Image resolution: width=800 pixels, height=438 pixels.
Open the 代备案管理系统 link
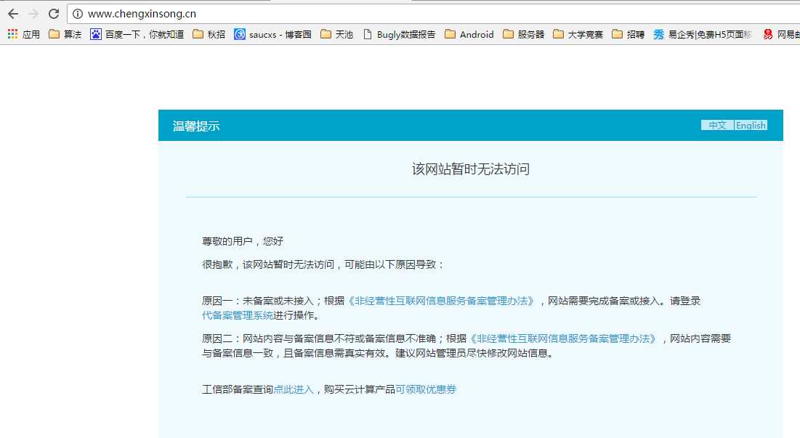(238, 315)
